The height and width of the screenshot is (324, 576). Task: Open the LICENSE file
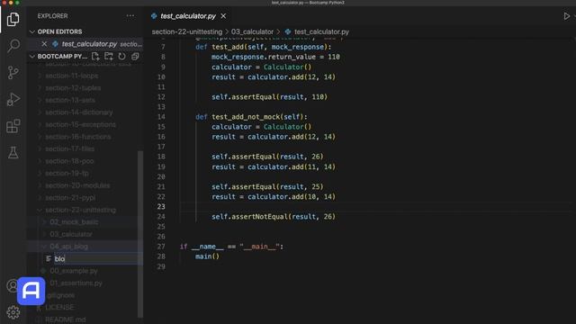tap(59, 307)
